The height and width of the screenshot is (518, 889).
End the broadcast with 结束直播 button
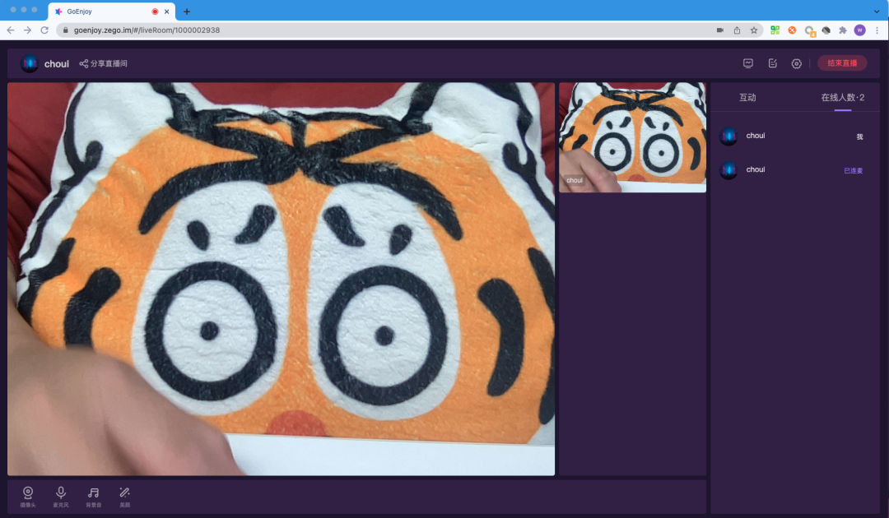[841, 63]
